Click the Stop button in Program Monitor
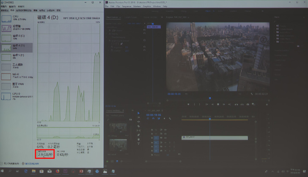308x177 pixels. [218, 104]
